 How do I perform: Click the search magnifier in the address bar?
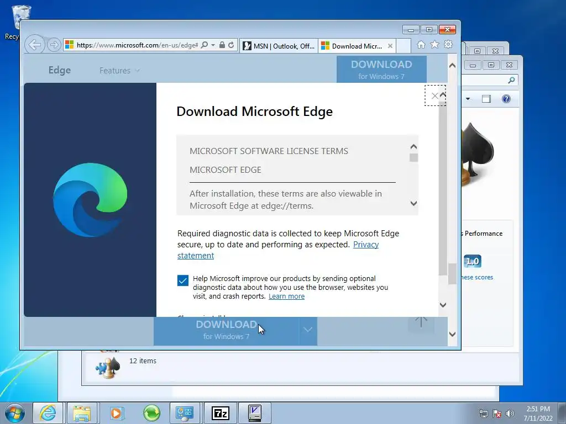coord(205,45)
